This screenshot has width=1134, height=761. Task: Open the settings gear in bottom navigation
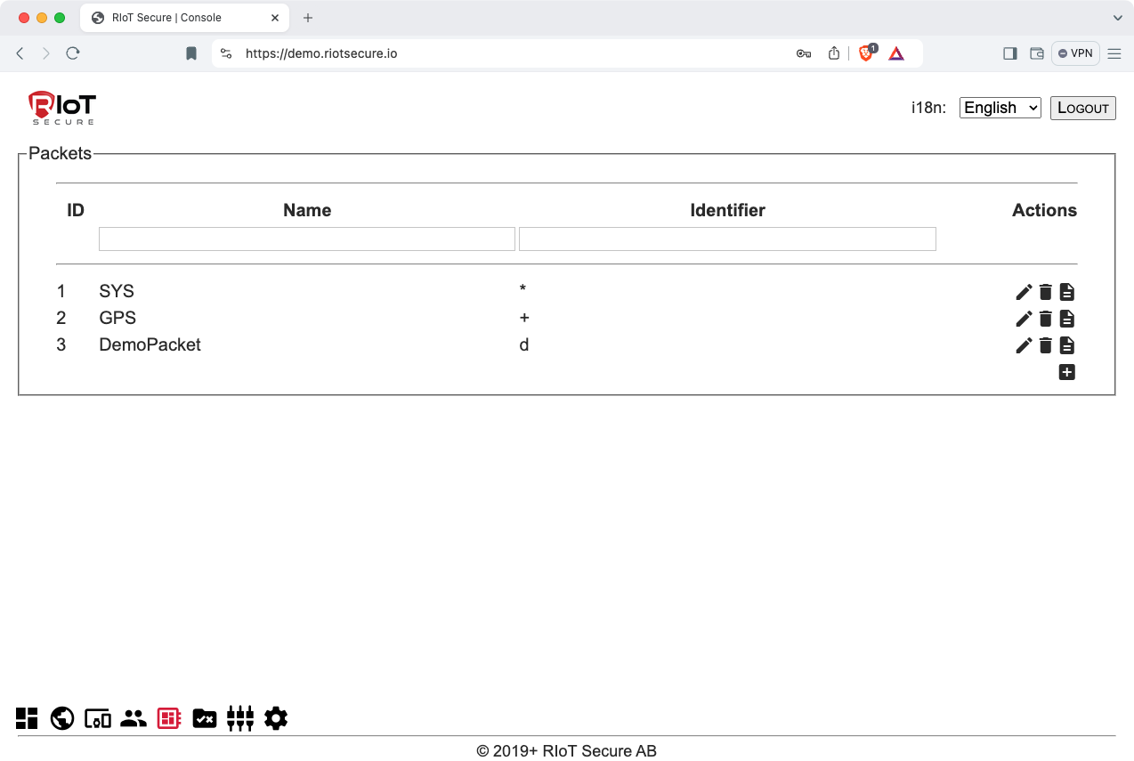pos(276,718)
